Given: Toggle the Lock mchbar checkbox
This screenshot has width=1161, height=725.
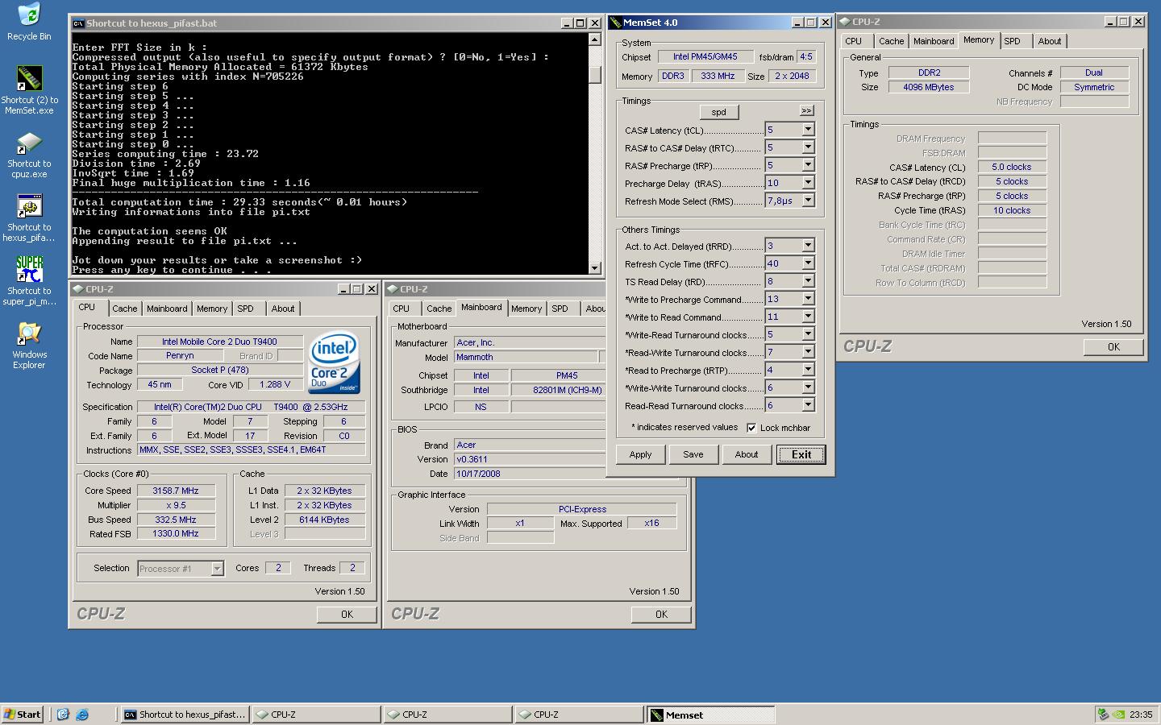Looking at the screenshot, I should [x=751, y=428].
